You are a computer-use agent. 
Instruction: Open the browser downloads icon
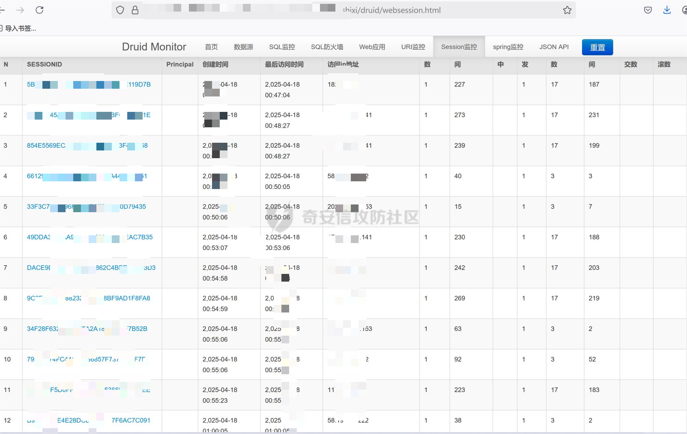(x=667, y=10)
